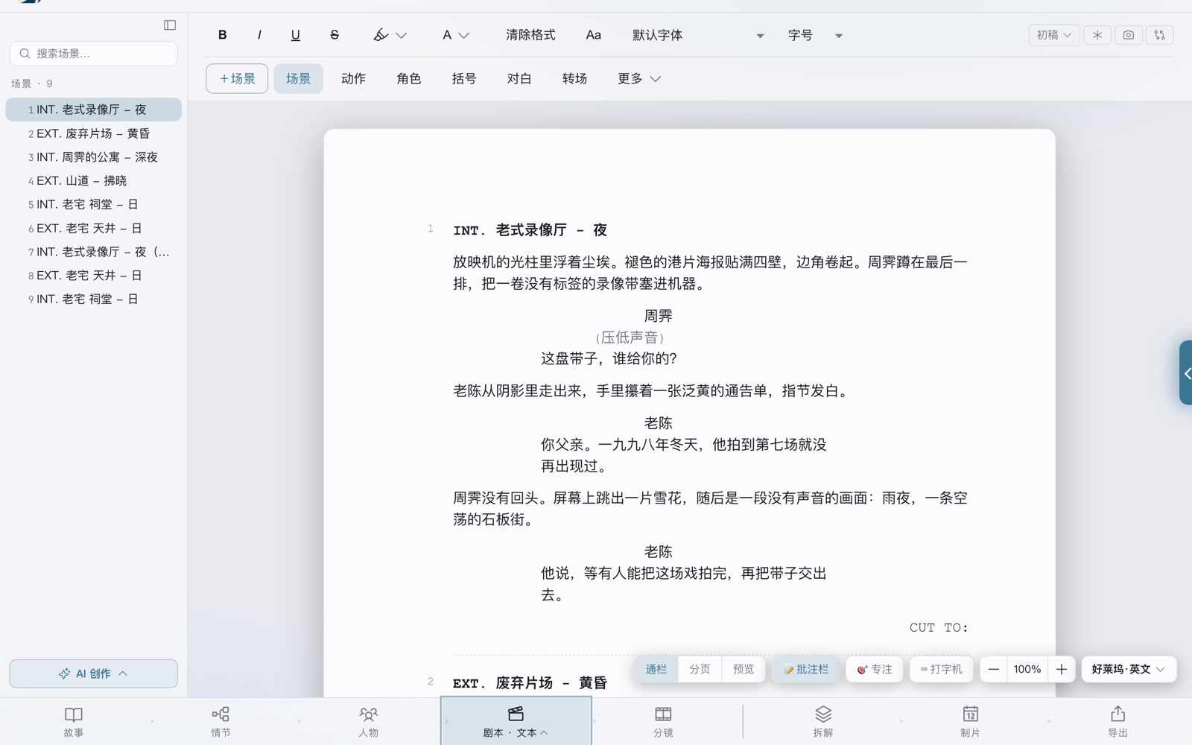This screenshot has width=1192, height=745.
Task: Go to the 拆解 breakdown module
Action: click(x=823, y=722)
